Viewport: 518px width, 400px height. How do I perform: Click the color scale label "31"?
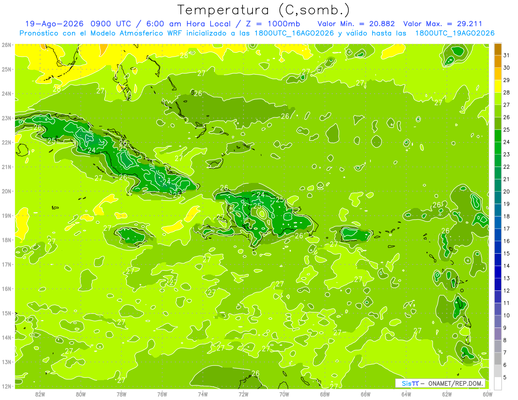(506, 55)
